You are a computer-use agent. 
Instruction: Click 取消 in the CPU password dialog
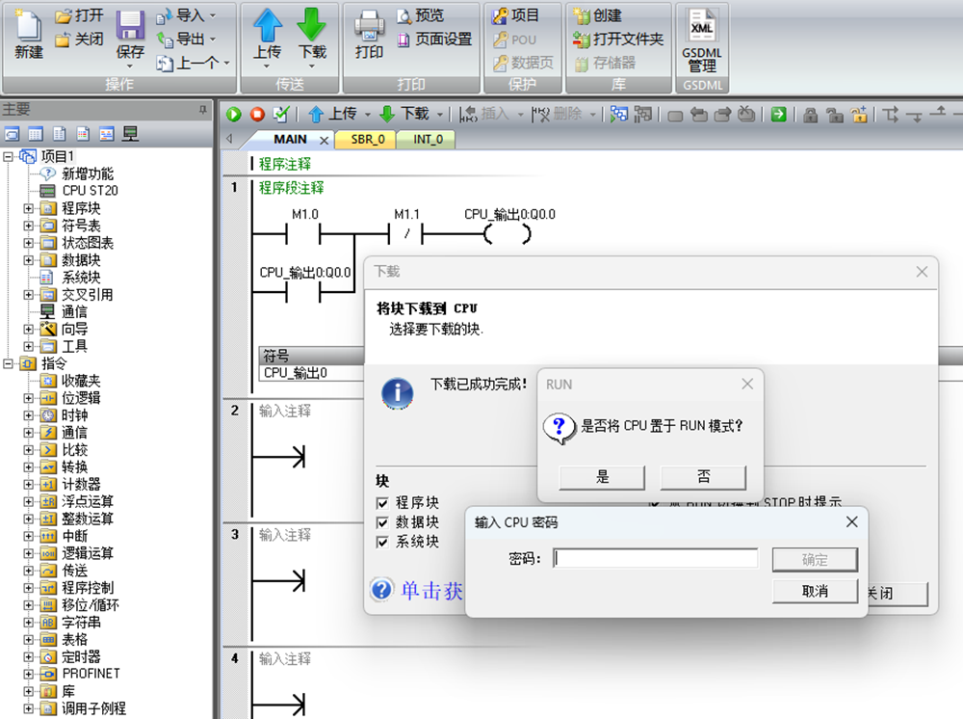point(814,591)
